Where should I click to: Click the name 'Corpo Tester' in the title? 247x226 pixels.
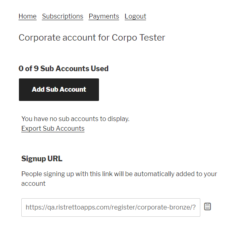[x=138, y=38]
